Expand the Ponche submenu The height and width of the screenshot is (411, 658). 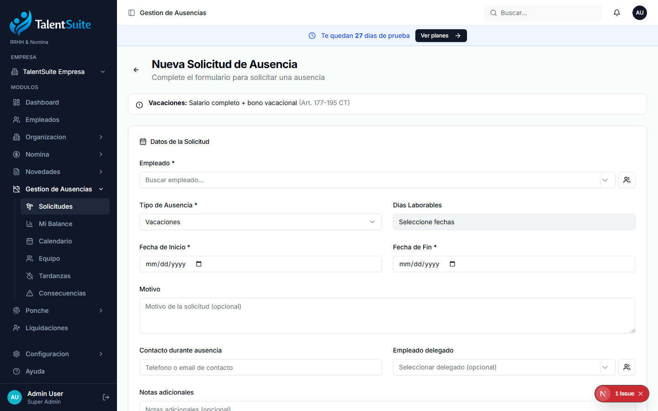[x=101, y=311]
